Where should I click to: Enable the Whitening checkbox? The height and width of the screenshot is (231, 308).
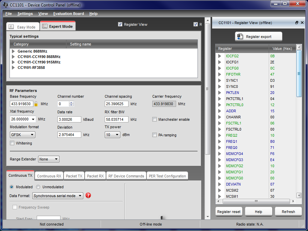click(12, 143)
